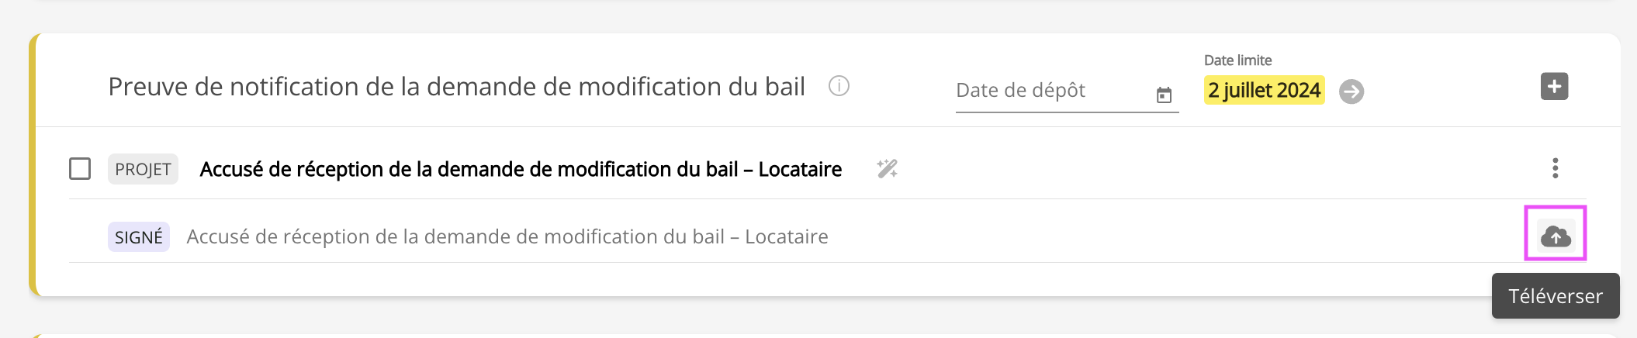Open the three-dot options menu
This screenshot has height=338, width=1637.
[1555, 168]
